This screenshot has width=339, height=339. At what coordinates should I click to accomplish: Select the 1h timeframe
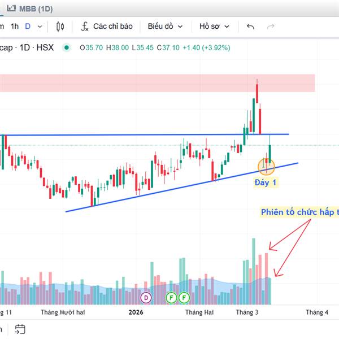pyautogui.click(x=15, y=27)
